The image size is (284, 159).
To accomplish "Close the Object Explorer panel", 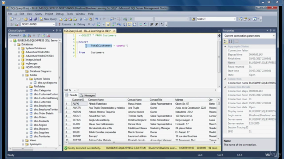I will [x=60, y=30].
